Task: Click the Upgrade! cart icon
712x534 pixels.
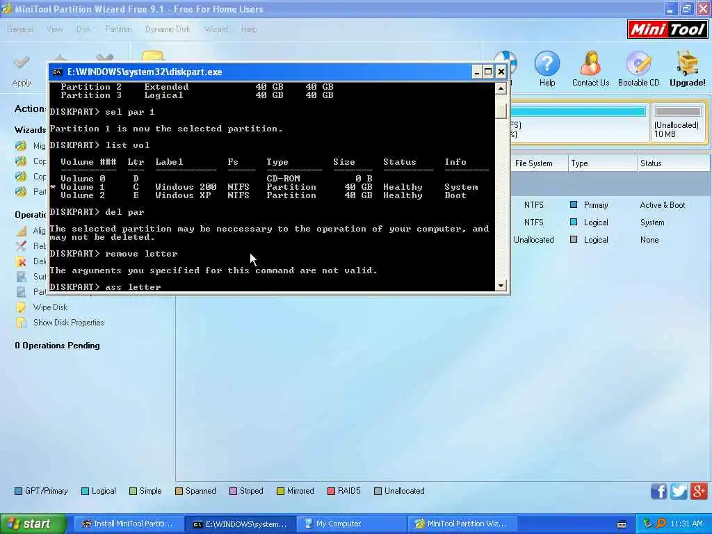Action: pos(688,63)
